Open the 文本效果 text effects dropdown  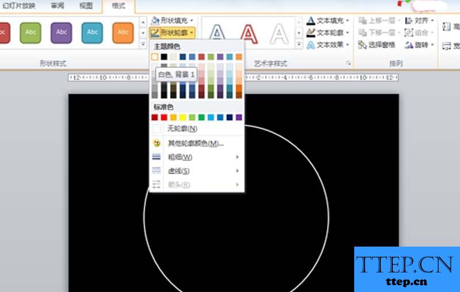[x=328, y=45]
